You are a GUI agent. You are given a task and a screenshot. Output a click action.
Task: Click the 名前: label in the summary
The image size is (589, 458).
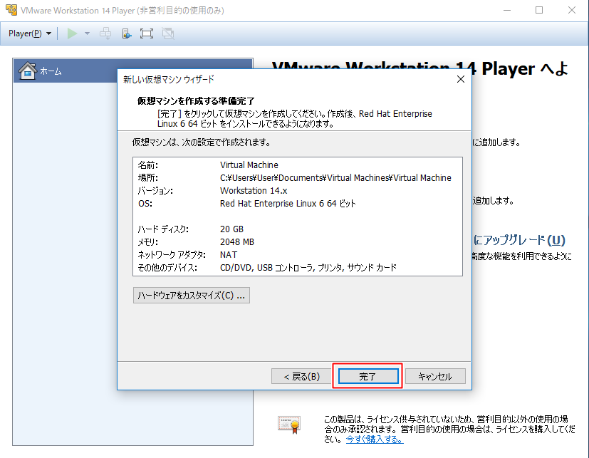pos(148,165)
